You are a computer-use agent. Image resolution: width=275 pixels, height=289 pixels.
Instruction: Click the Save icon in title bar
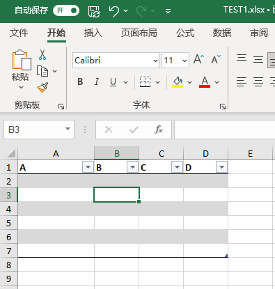(x=94, y=11)
